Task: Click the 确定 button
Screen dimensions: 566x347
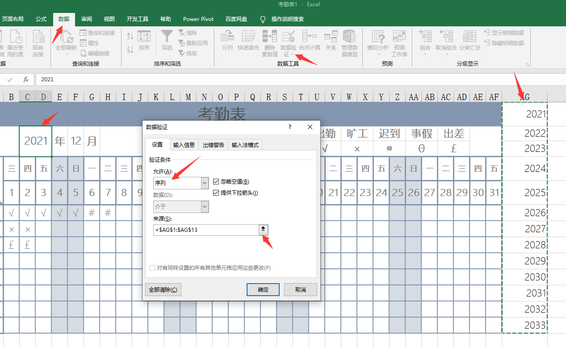Action: [x=263, y=289]
